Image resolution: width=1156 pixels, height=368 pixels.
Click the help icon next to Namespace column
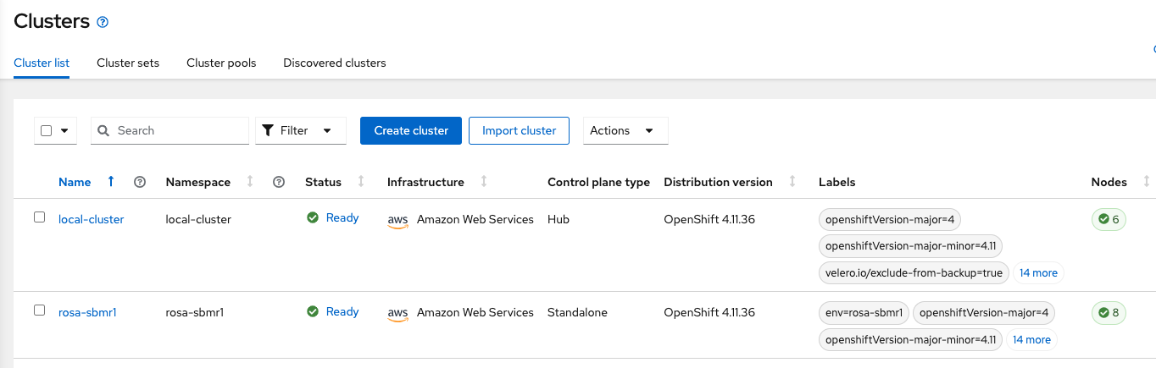(279, 182)
